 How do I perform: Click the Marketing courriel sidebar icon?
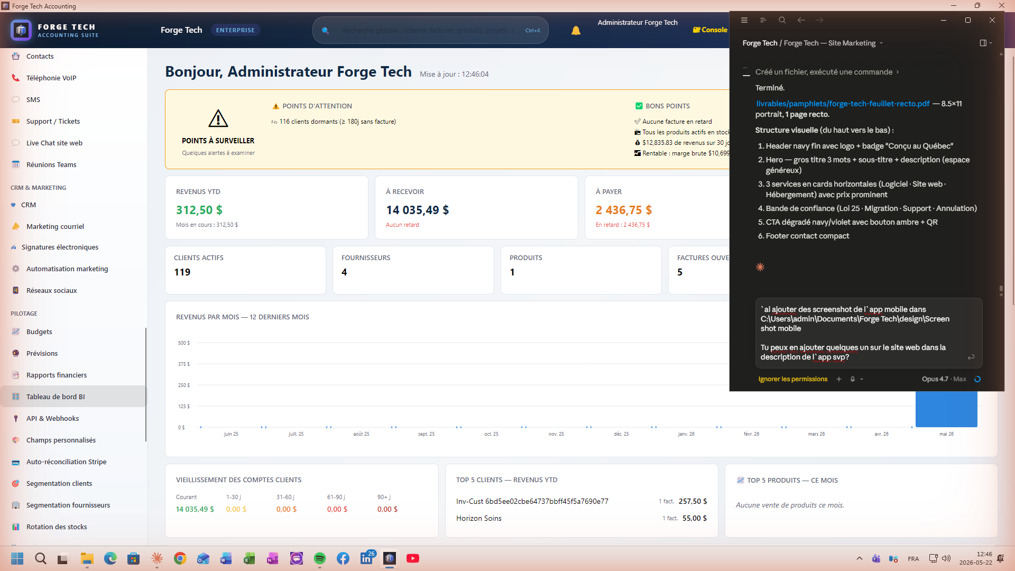tap(16, 226)
